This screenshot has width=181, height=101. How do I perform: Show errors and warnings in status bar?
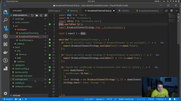pyautogui.click(x=19, y=99)
